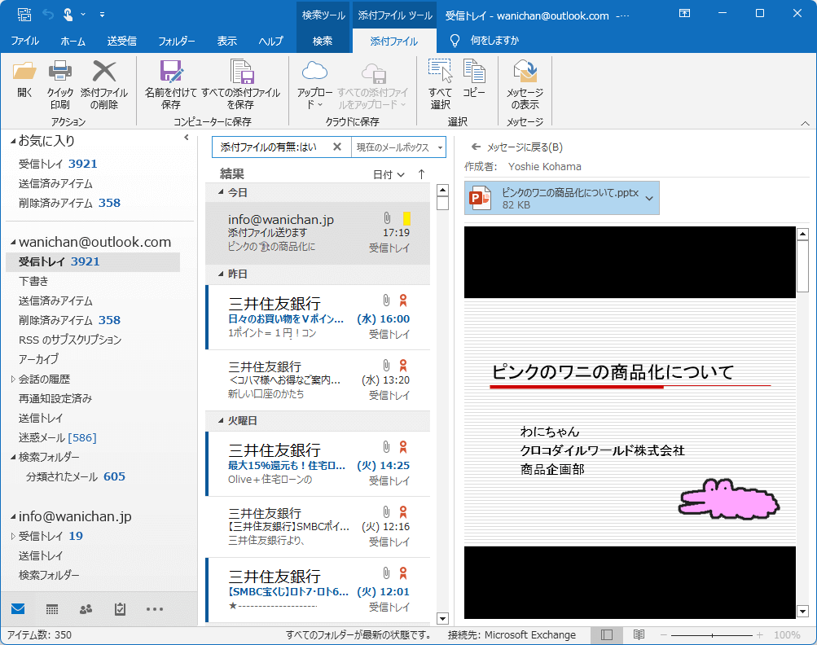Select the info@wanichan.jp mail at 17:19
This screenshot has width=817, height=645.
coord(318,233)
